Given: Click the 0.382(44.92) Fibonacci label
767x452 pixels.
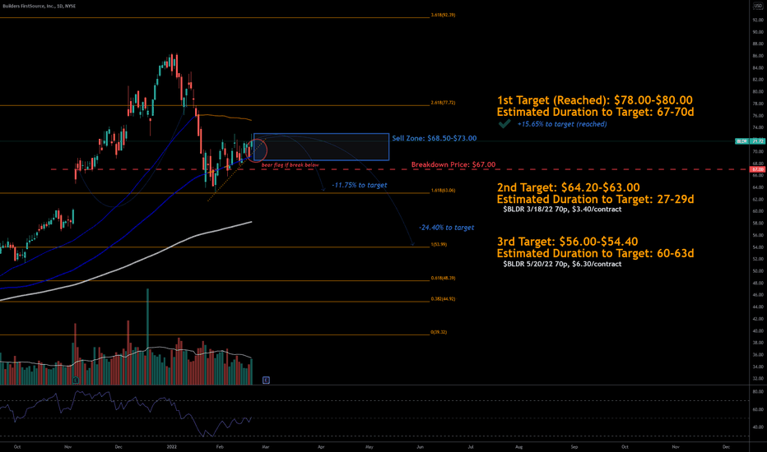Looking at the screenshot, I should pyautogui.click(x=444, y=298).
